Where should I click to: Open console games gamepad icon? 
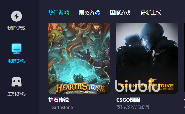16,82
